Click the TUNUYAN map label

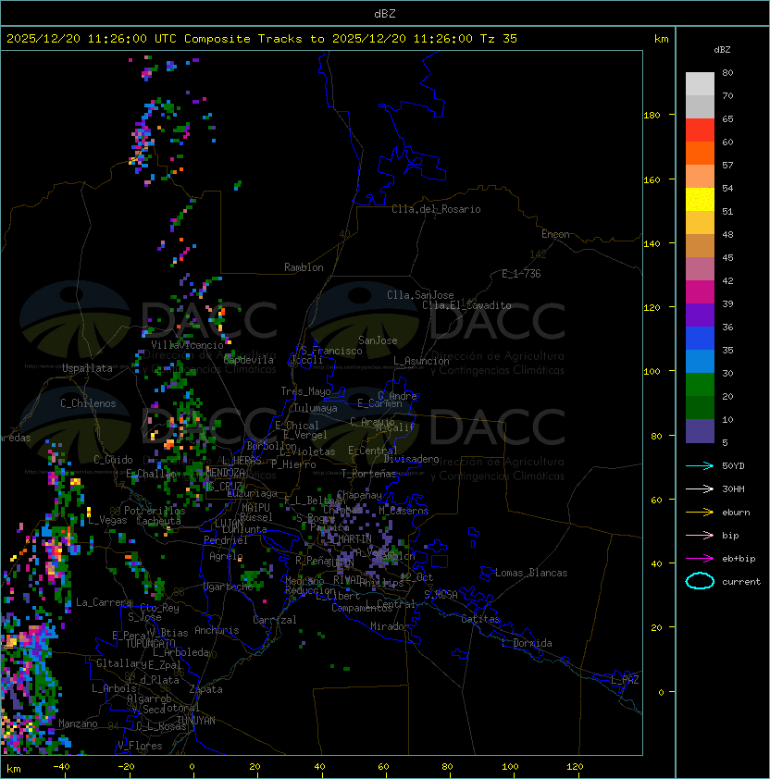pyautogui.click(x=196, y=721)
